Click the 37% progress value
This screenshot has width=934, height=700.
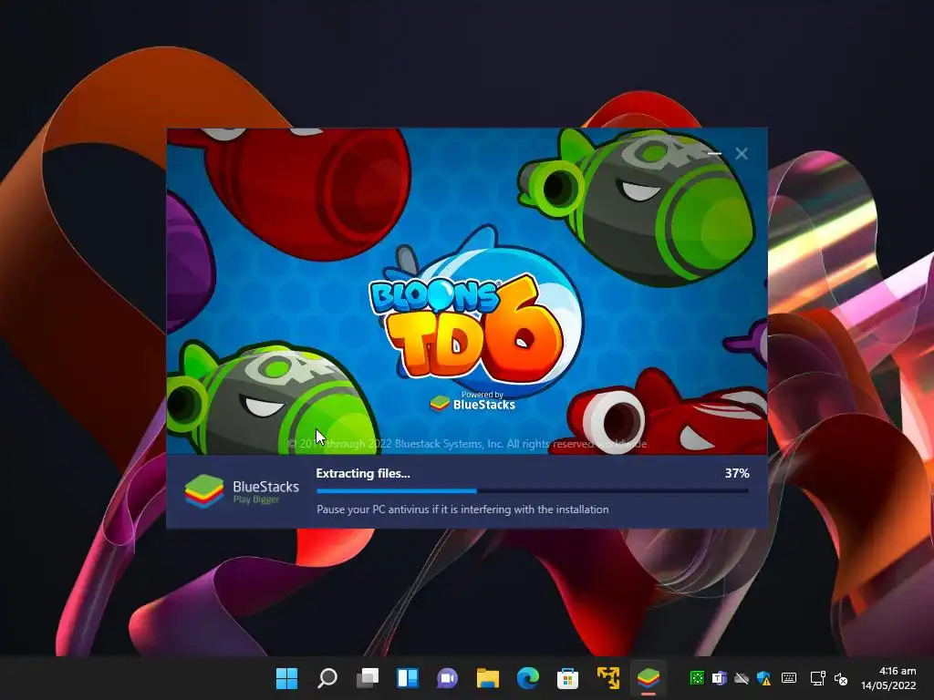tap(737, 473)
